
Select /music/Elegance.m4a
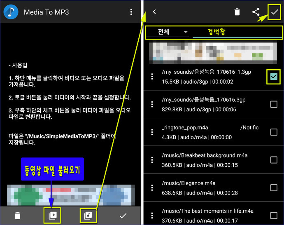coord(214,187)
